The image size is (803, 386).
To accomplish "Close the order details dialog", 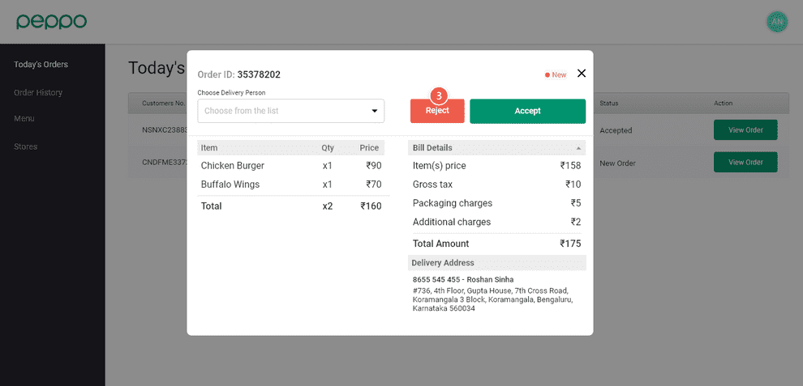I will pos(581,74).
